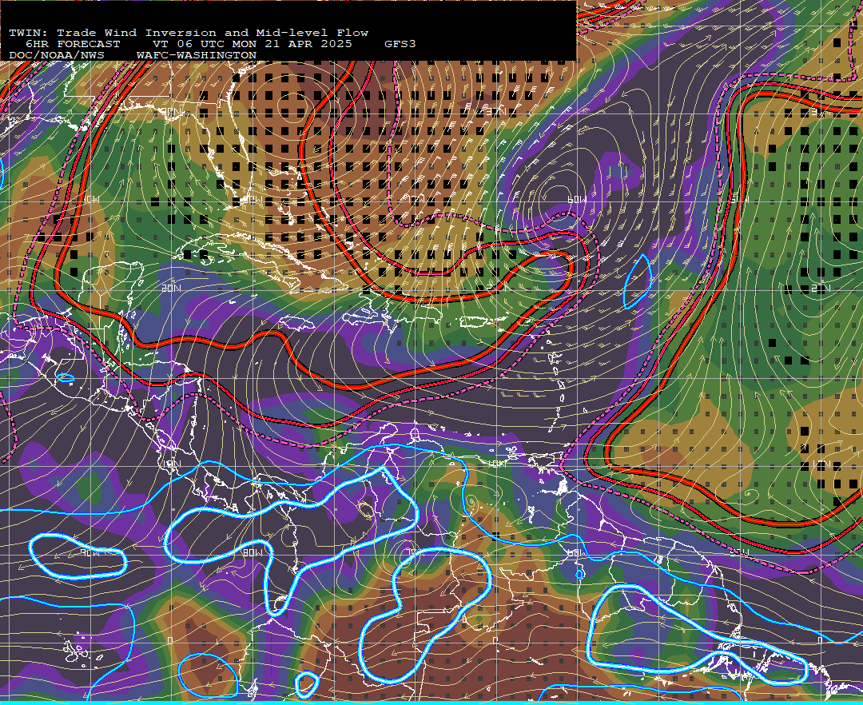Select the "WAFC-WASHINGTON" header text

[197, 56]
